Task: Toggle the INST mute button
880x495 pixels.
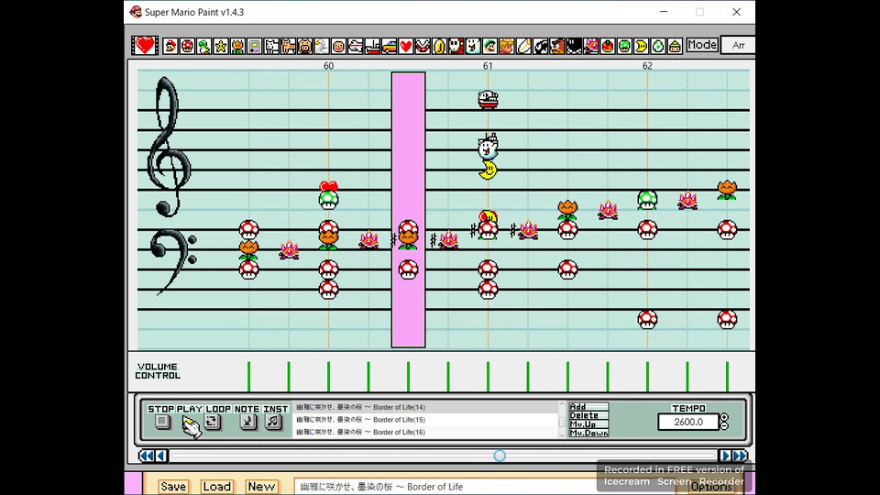Action: (273, 422)
